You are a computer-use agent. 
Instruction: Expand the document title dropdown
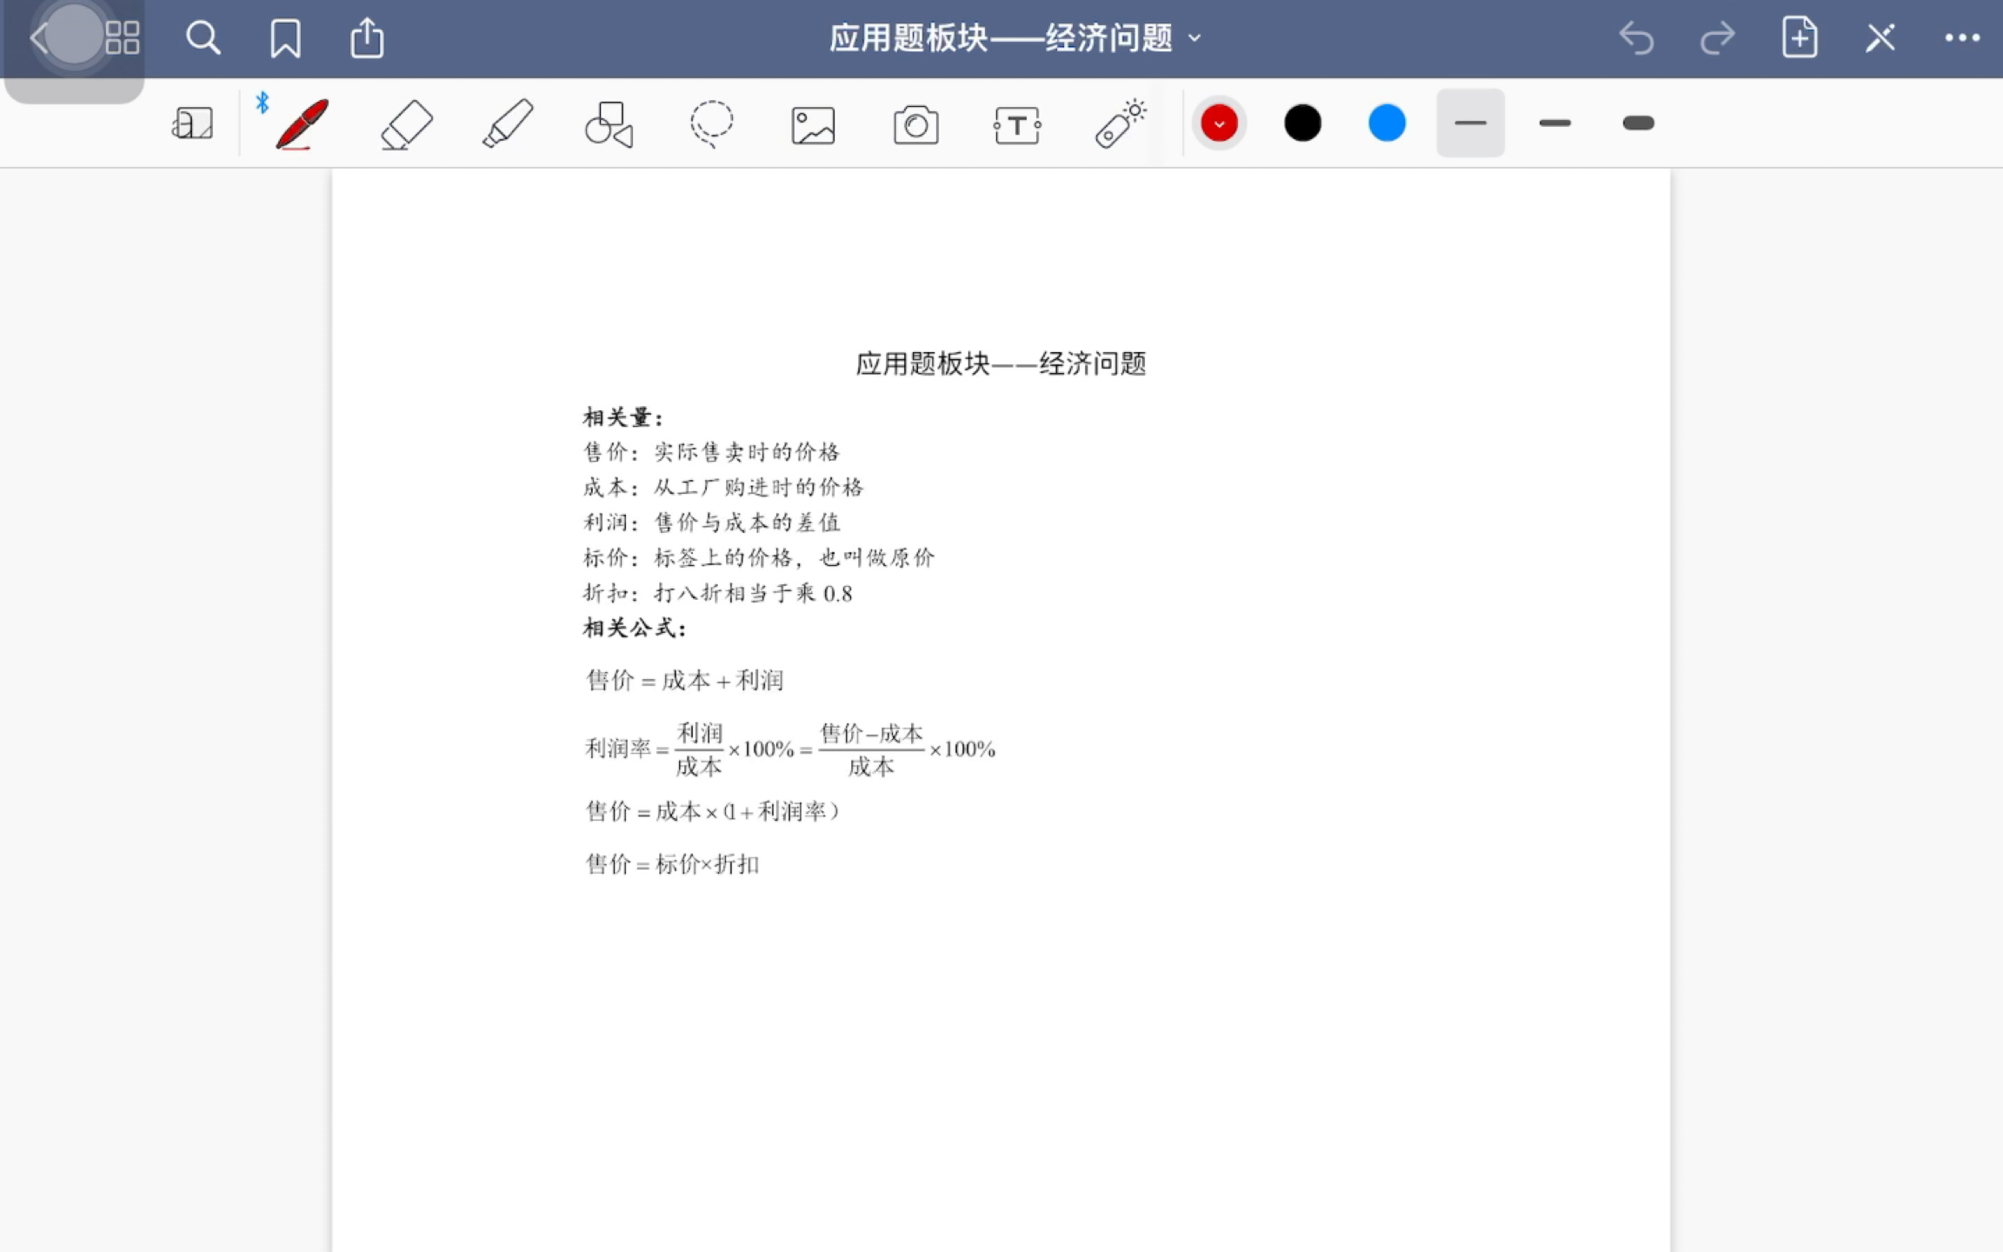[x=1194, y=38]
